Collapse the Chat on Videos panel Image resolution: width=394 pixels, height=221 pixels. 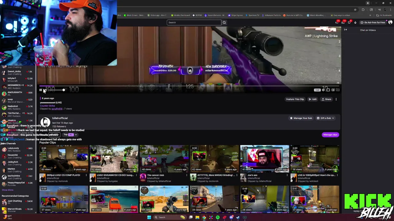345,30
